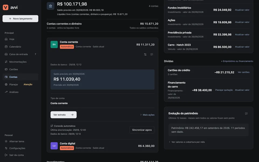Go to Movimentações page
This screenshot has height=162, width=259.
tap(20, 62)
